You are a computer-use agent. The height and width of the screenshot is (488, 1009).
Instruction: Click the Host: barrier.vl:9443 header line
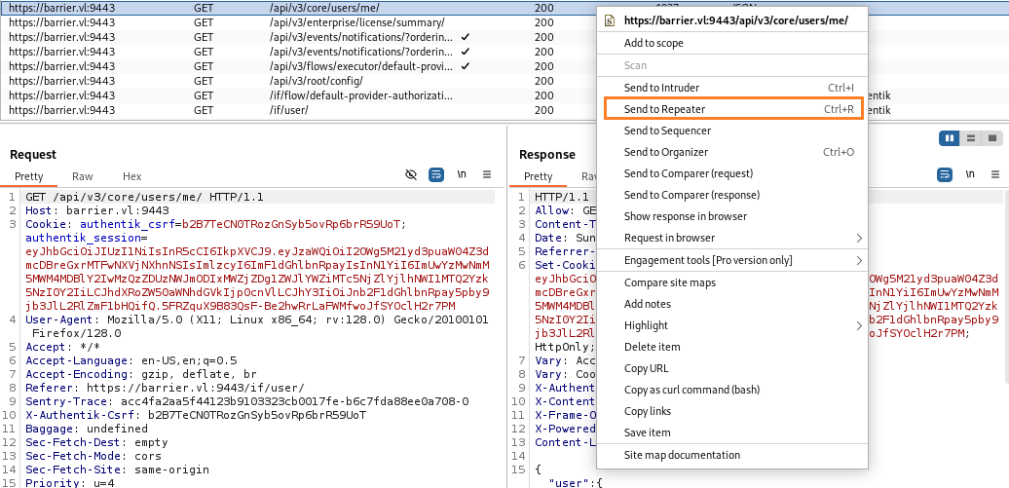[97, 210]
